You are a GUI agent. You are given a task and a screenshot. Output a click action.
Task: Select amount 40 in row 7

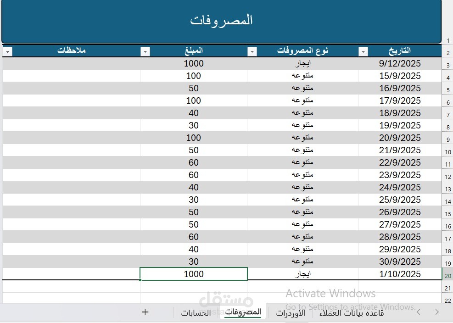[194, 113]
